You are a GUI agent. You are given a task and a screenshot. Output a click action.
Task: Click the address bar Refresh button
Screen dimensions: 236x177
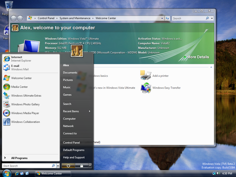pos(167,18)
